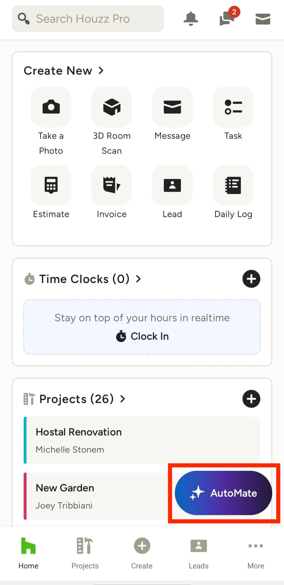Open a new Daily Log
Viewport: 284px width, 585px height.
(233, 185)
